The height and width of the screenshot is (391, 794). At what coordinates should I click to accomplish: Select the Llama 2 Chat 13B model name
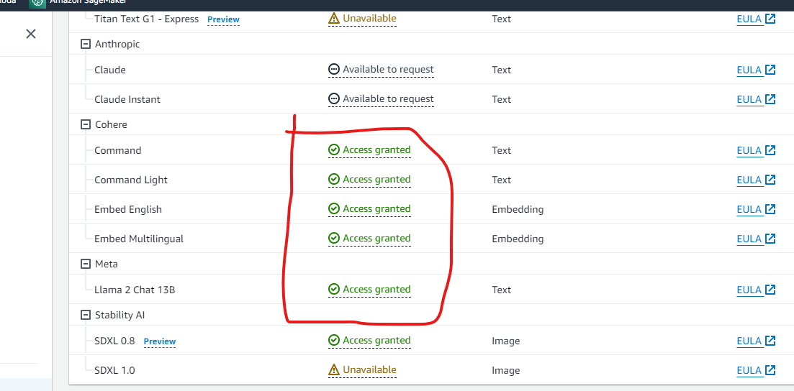135,290
